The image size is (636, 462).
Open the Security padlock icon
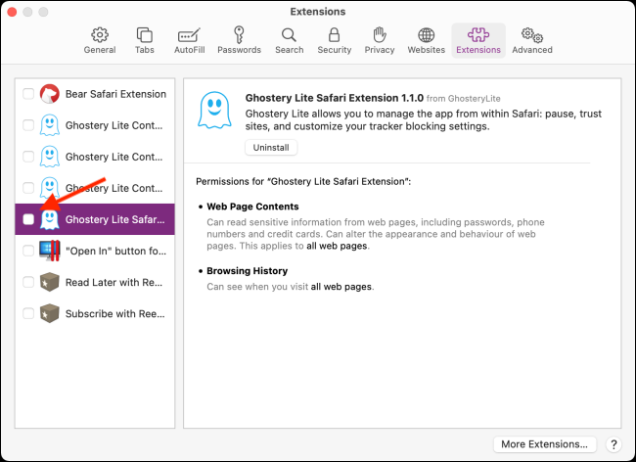pos(334,35)
